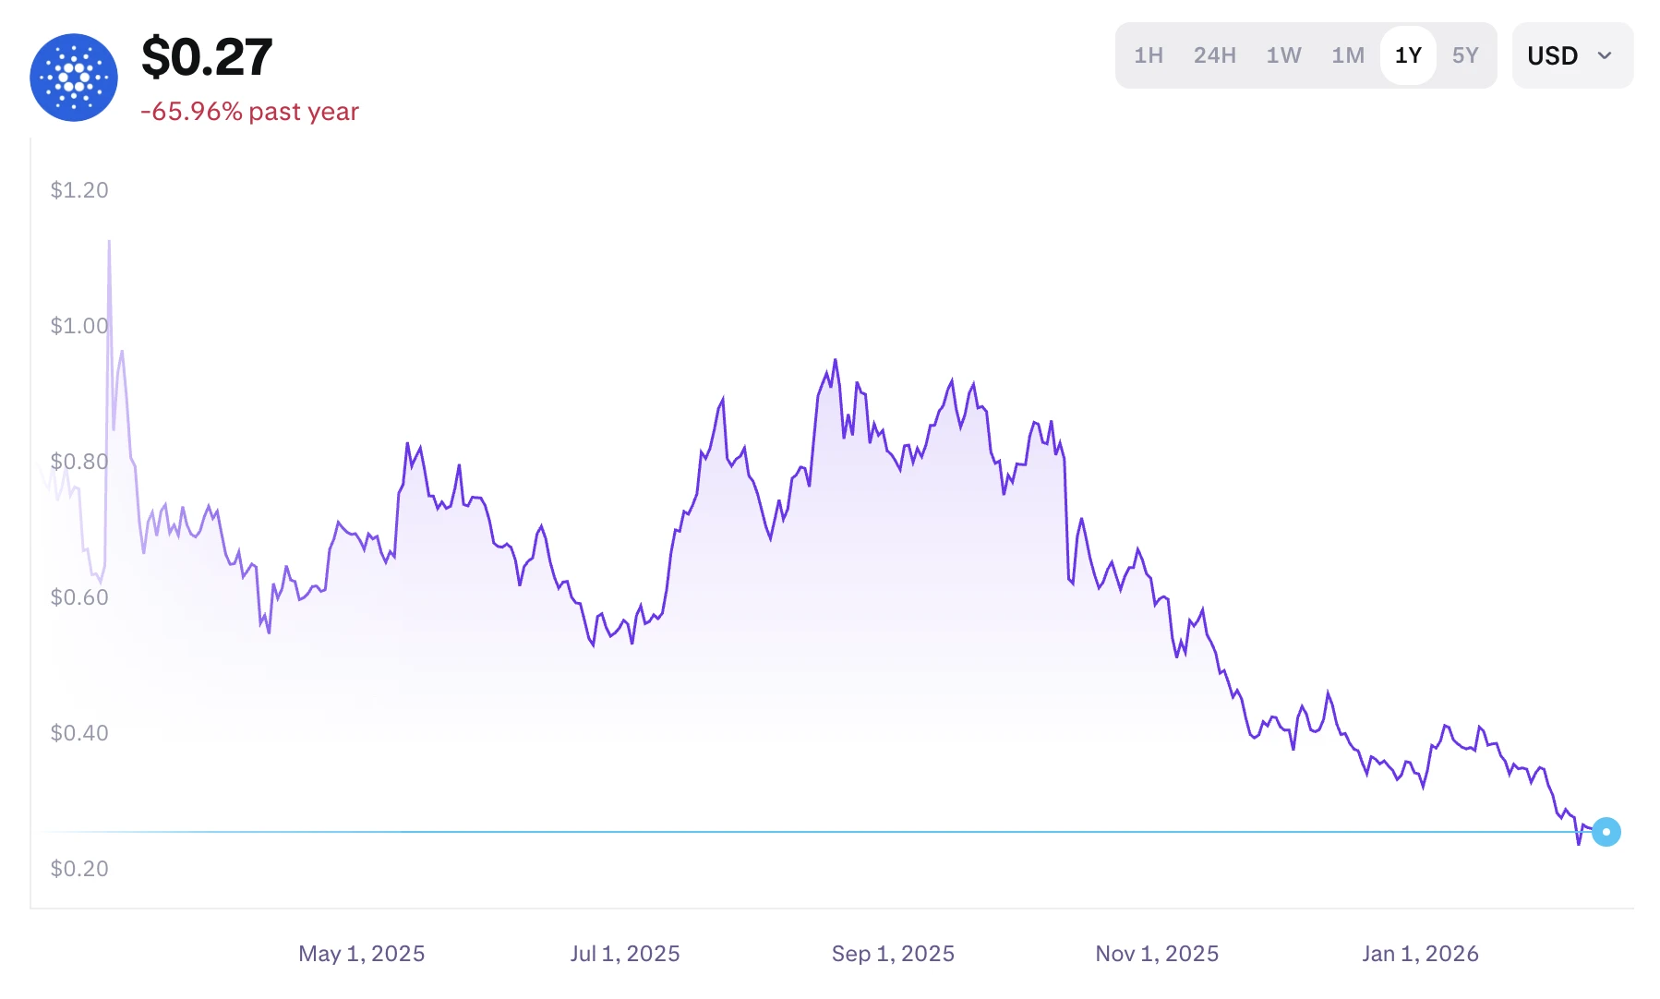Click the $1.20 price axis label

[x=79, y=190]
